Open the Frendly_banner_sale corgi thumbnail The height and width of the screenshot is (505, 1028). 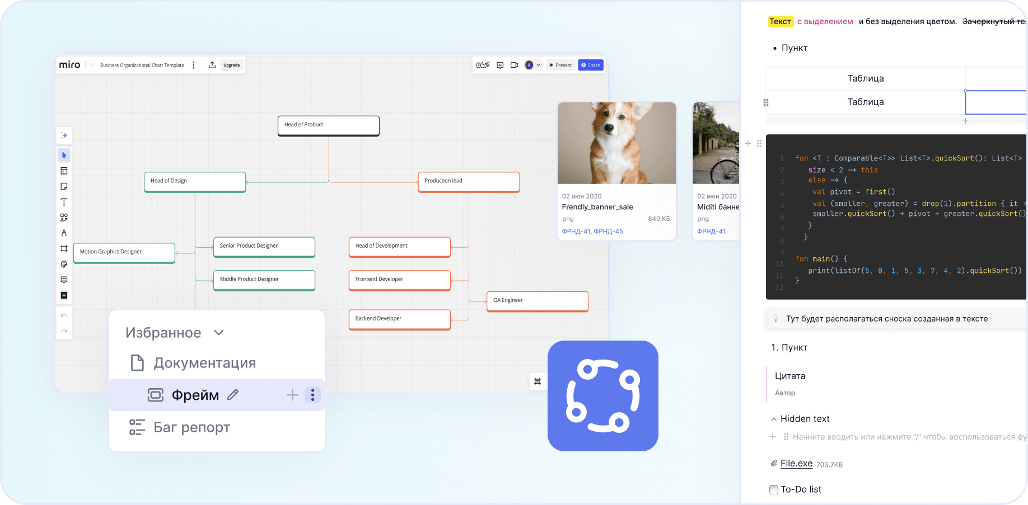pyautogui.click(x=616, y=143)
